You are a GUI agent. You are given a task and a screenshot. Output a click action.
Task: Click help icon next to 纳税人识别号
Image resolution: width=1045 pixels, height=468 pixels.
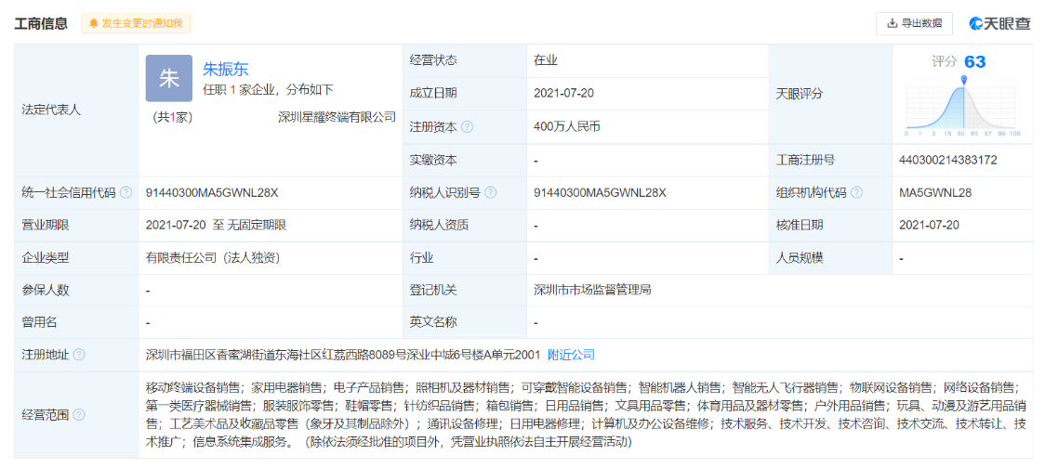[491, 193]
